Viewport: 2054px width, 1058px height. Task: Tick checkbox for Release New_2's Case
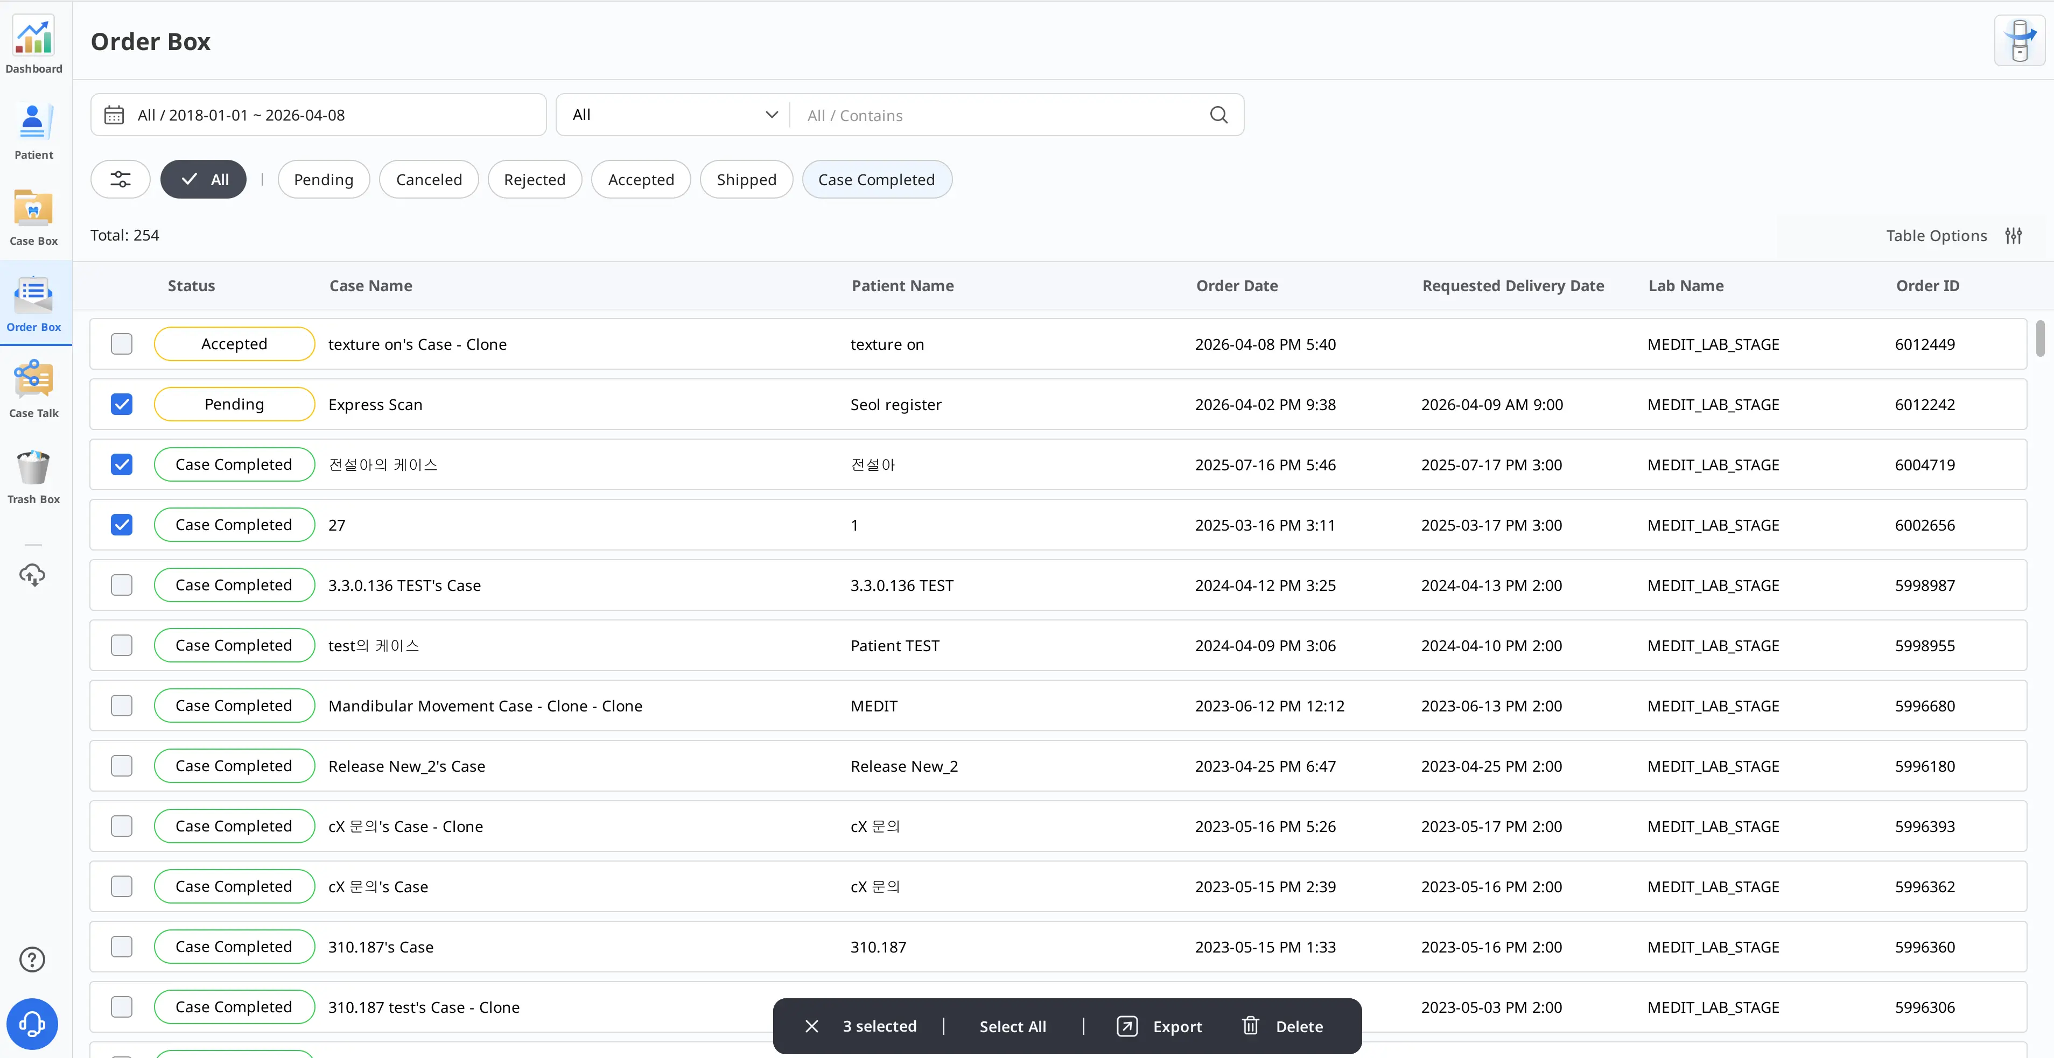(122, 766)
